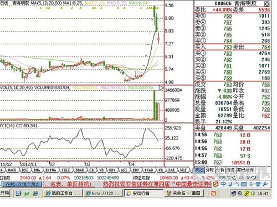Screen dimensions: 277x207
Task: Click the 卖③ price 766 row
Action: point(233,28)
